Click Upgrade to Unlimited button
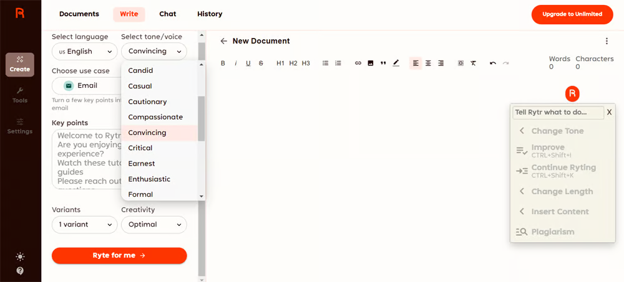The width and height of the screenshot is (624, 282). coord(572,14)
